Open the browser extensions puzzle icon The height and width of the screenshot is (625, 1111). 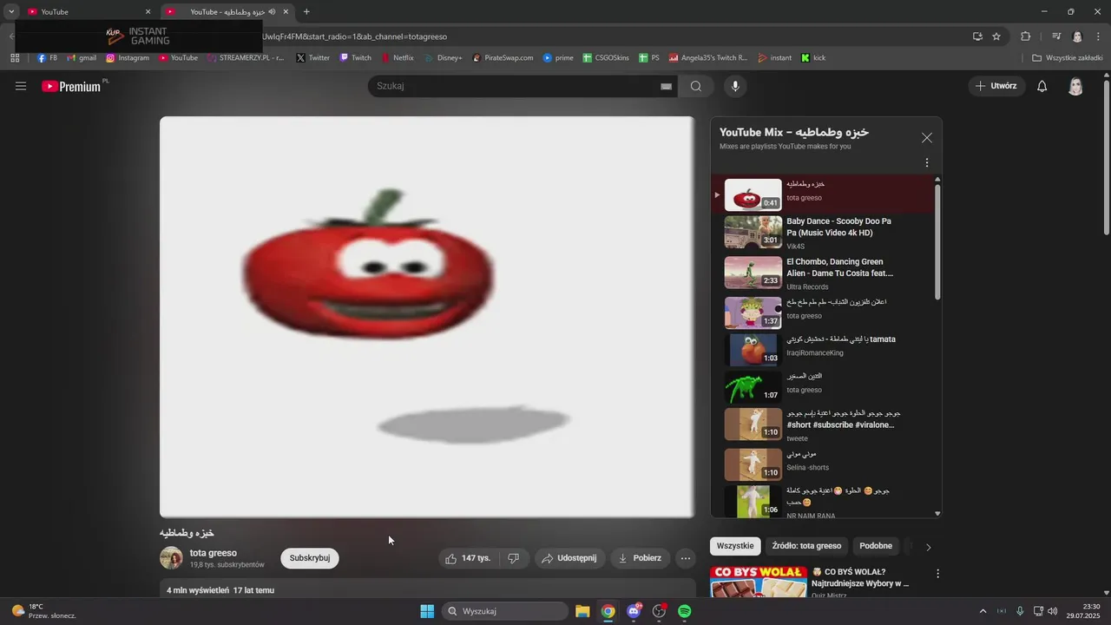pyautogui.click(x=1026, y=36)
